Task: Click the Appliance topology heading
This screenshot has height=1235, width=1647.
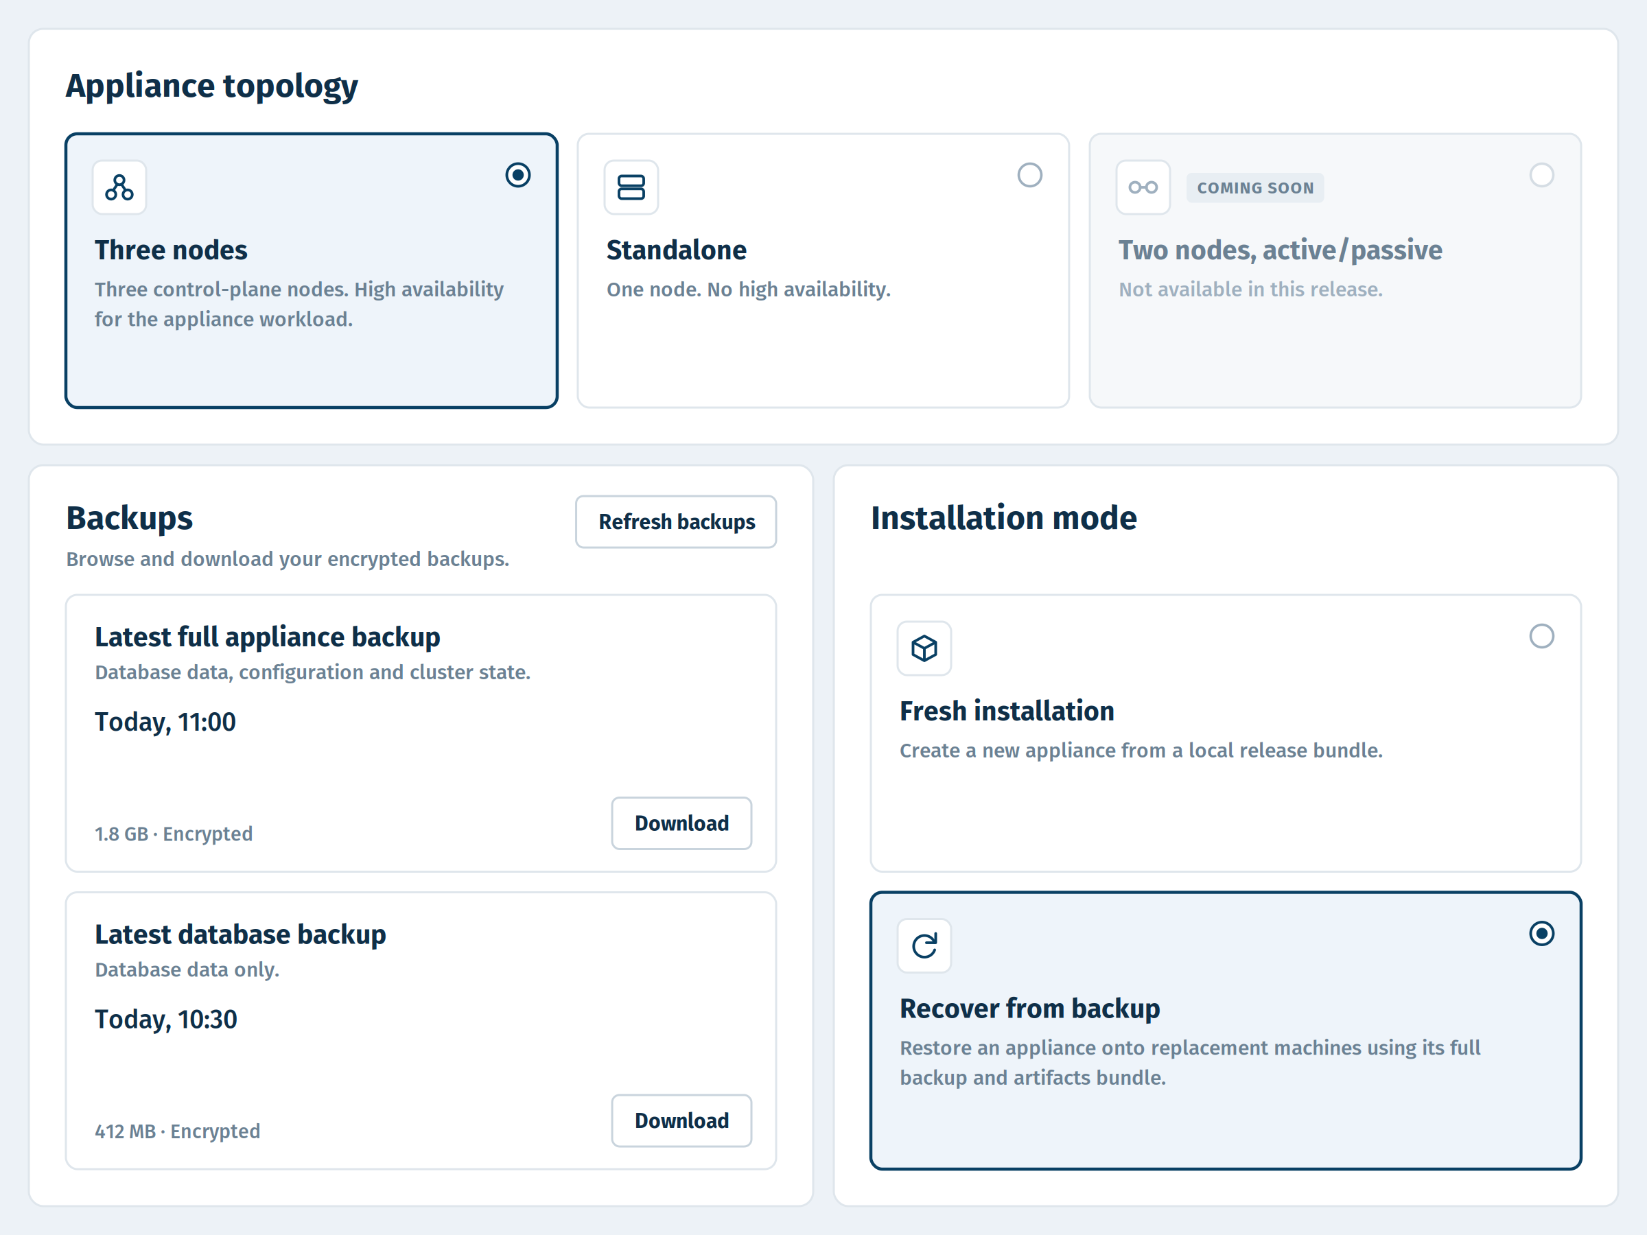Action: 211,86
